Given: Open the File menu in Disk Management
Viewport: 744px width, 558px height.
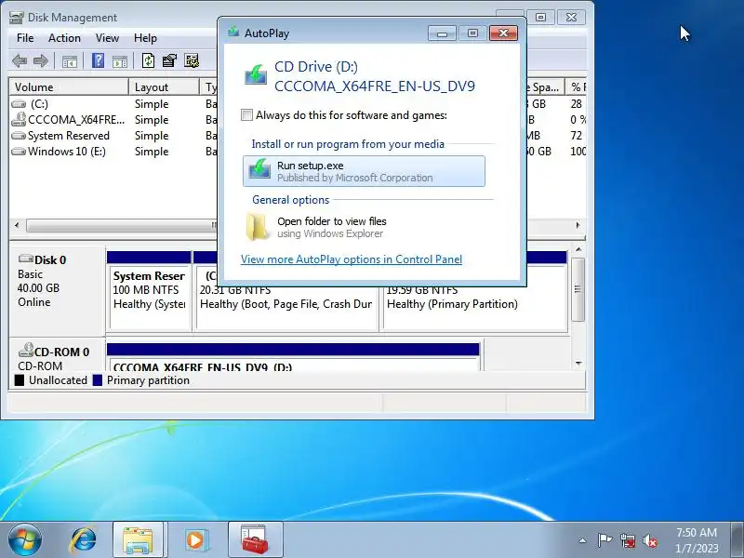Looking at the screenshot, I should (25, 38).
